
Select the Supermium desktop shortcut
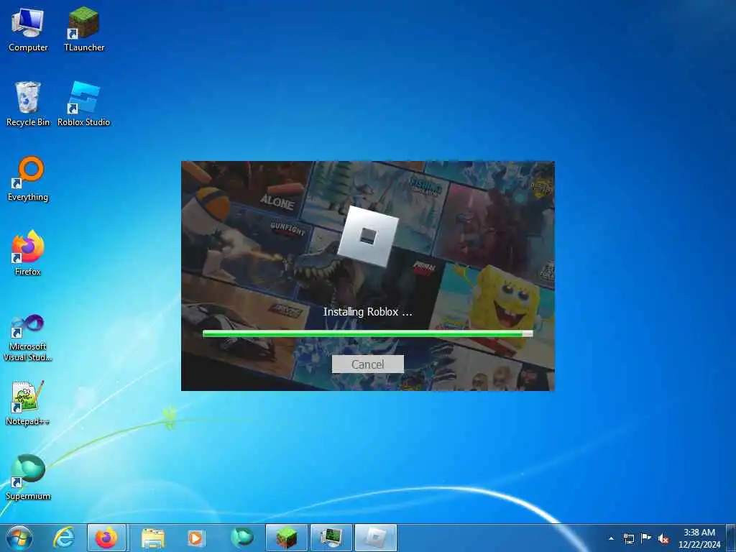click(28, 477)
